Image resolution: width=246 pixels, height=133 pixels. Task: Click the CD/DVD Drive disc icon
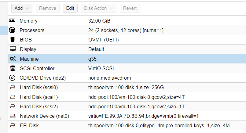12,78
